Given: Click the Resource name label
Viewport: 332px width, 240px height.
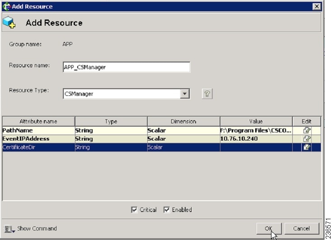Looking at the screenshot, I should (29, 65).
